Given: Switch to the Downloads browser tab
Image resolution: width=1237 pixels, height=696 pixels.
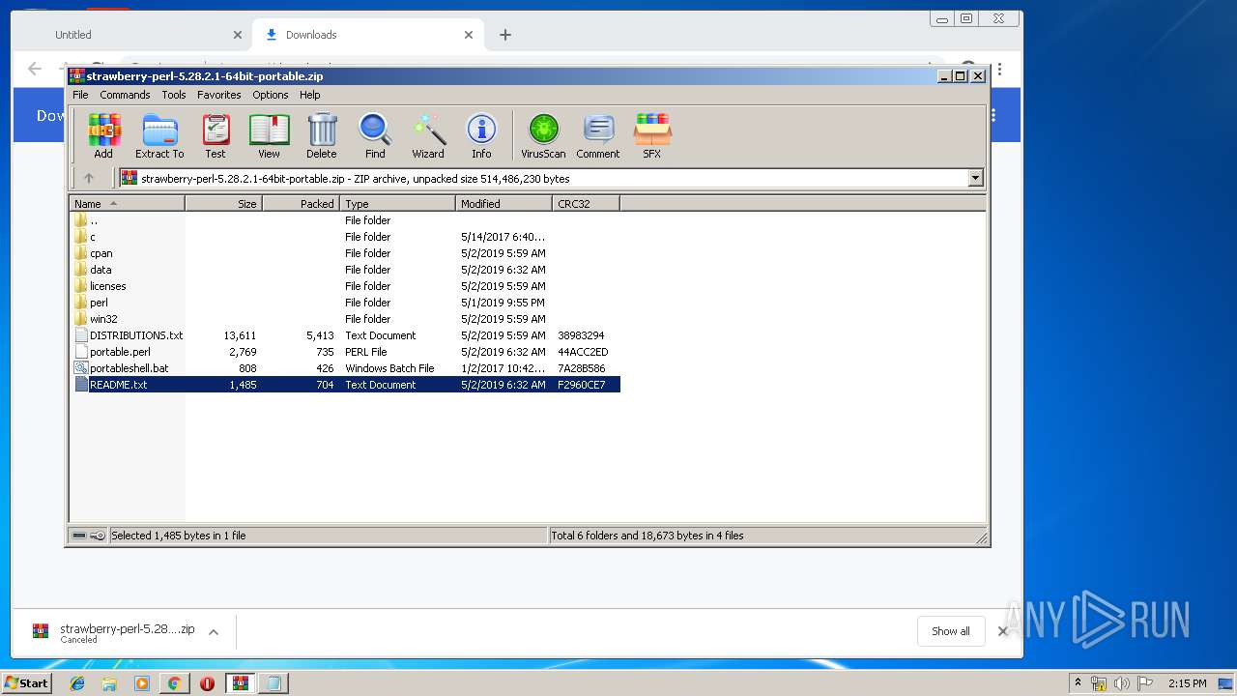Looking at the screenshot, I should tap(368, 35).
